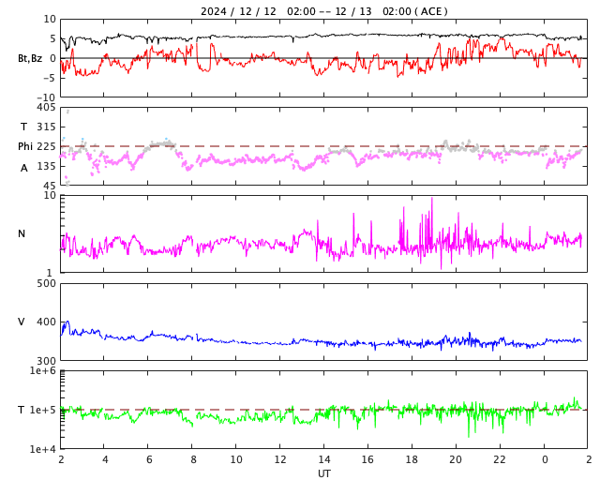This screenshot has width=600, height=480.
Task: Click the Bt,Bz axis label
Action: pos(29,58)
